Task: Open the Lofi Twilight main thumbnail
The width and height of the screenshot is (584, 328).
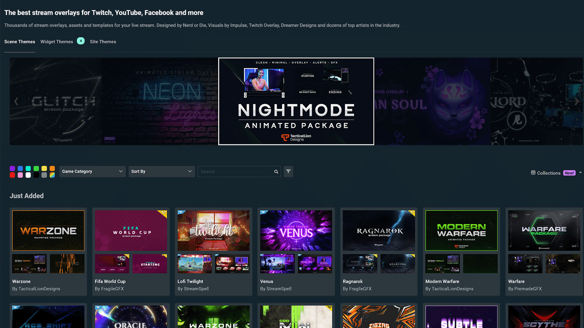Action: click(x=214, y=231)
